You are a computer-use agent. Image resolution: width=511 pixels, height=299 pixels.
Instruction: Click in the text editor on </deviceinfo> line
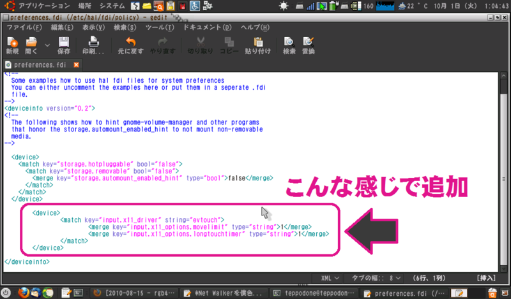[x=27, y=262]
